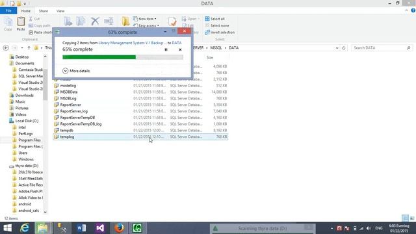The height and width of the screenshot is (234, 416).
Task: Click the navigation pane scrollbar down arrow
Action: coord(45,212)
